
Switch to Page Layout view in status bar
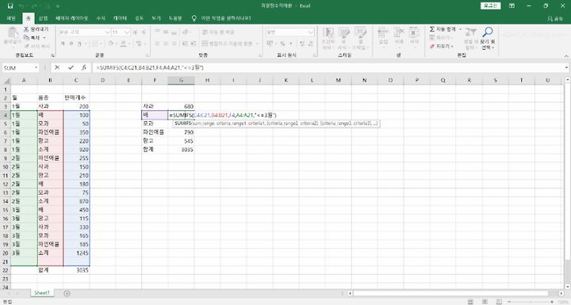pos(485,302)
